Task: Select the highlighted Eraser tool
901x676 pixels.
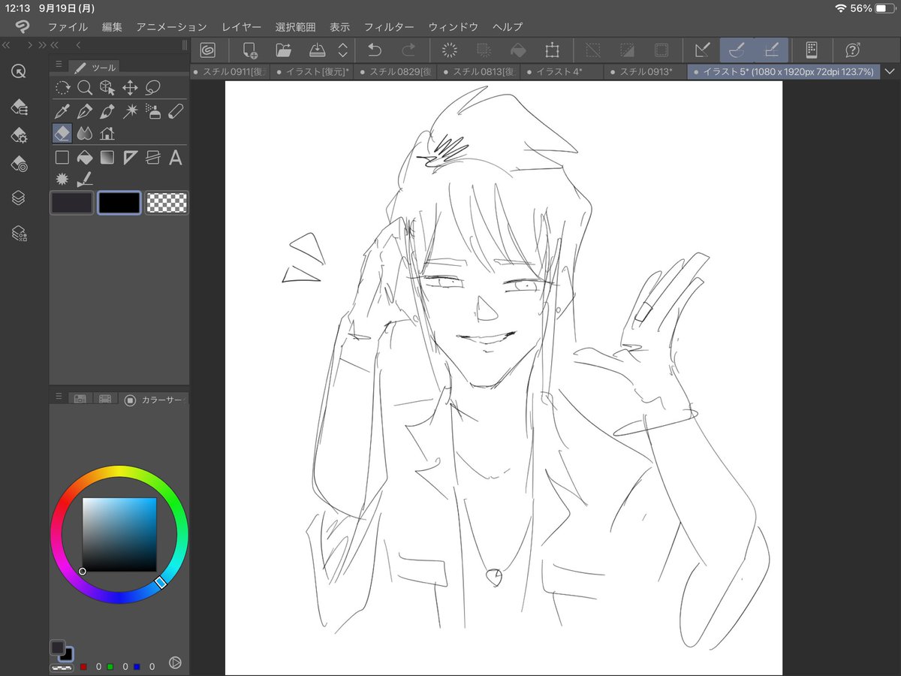Action: pyautogui.click(x=62, y=134)
